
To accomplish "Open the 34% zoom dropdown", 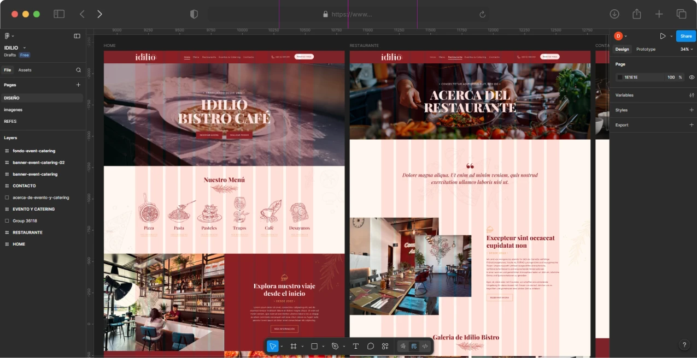I will [x=687, y=49].
